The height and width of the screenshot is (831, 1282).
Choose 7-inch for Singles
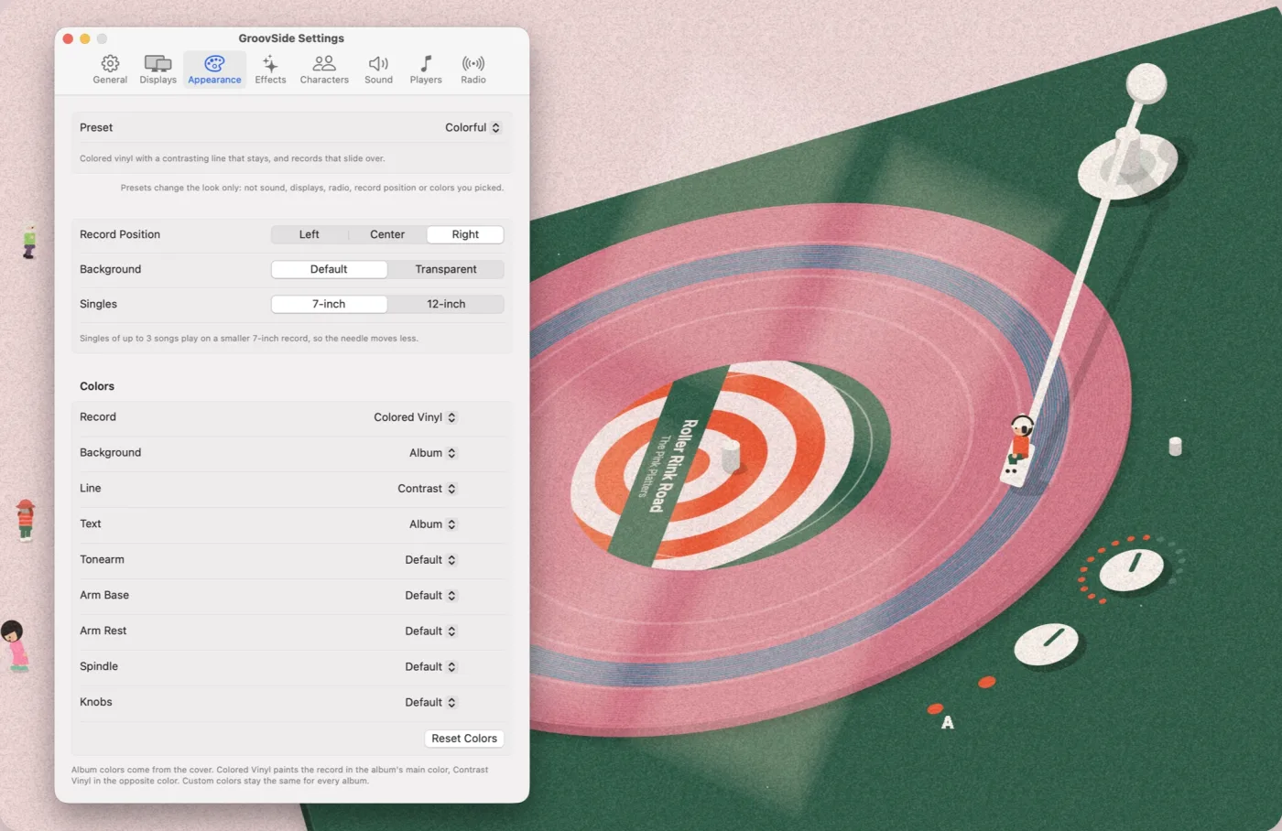329,304
